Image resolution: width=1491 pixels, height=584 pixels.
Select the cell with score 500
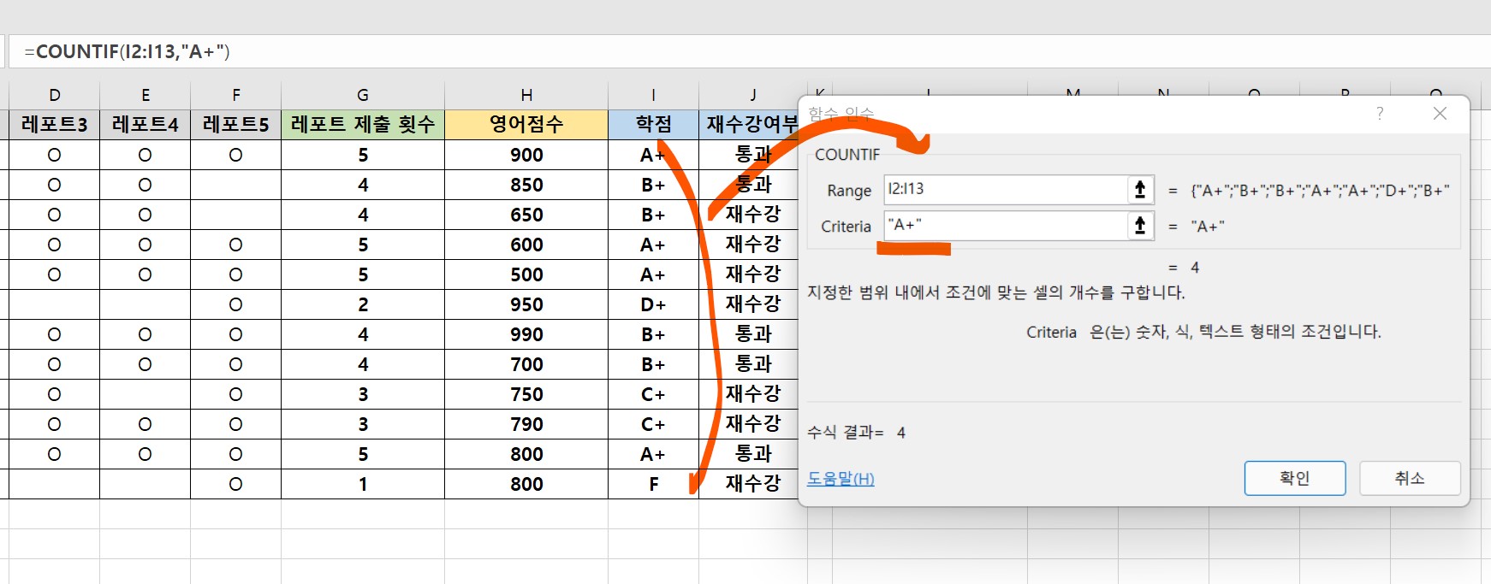click(x=526, y=274)
